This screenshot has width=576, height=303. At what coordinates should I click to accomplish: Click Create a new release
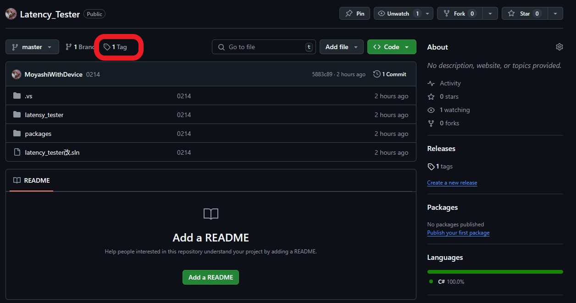pyautogui.click(x=452, y=183)
